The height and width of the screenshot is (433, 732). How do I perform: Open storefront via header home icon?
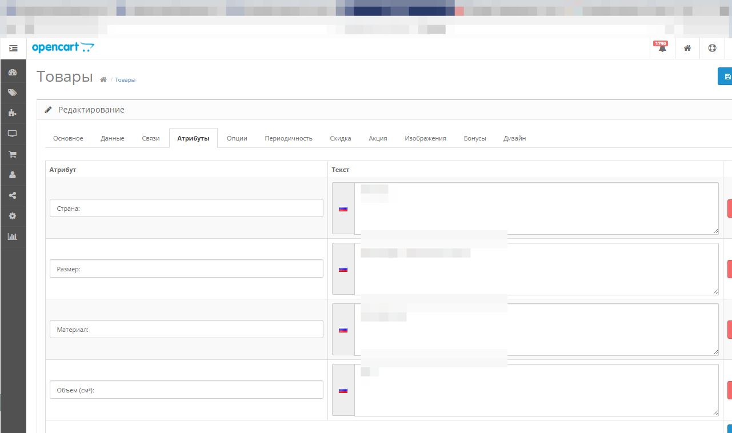pyautogui.click(x=687, y=49)
